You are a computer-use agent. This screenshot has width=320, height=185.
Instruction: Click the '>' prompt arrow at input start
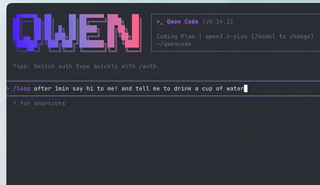point(8,89)
